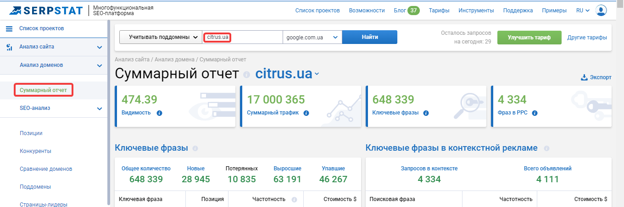This screenshot has width=624, height=207.
Task: Open Поддержка in top navigation
Action: 518,11
